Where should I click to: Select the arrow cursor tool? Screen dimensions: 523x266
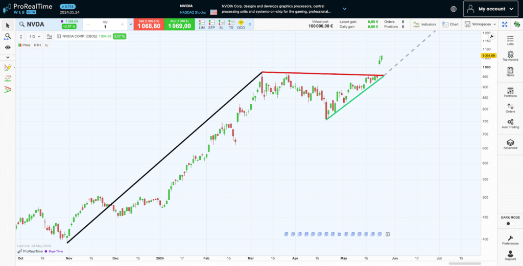click(8, 25)
